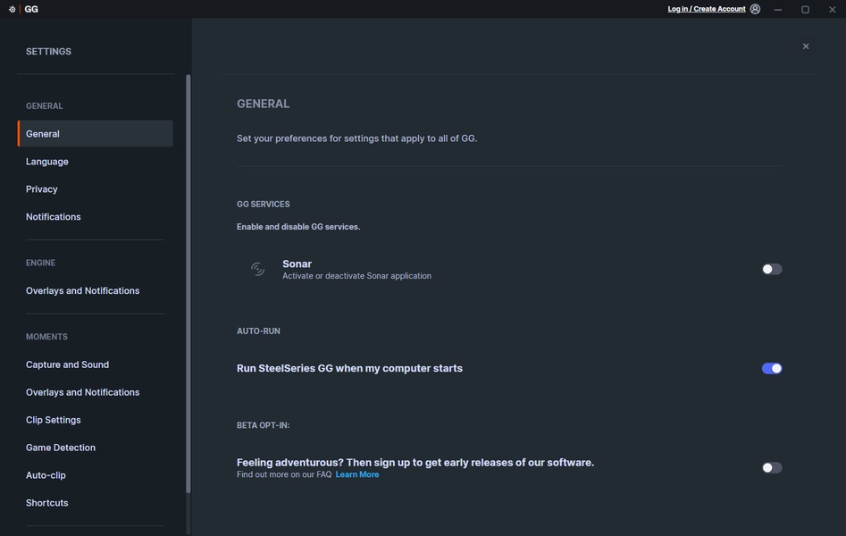Open Clip Settings in Moments
This screenshot has height=536, width=846.
[54, 420]
